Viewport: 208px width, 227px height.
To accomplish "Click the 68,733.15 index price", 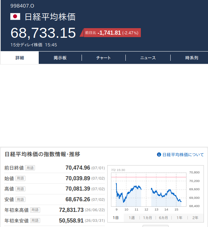I will click(x=43, y=33).
